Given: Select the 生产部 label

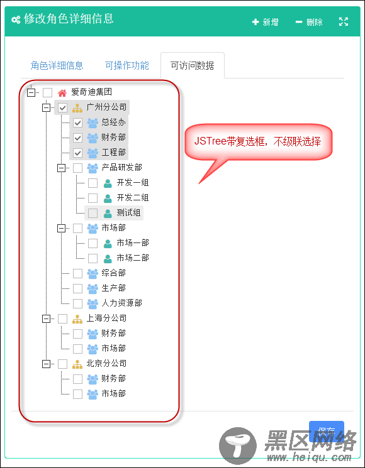Looking at the screenshot, I should [x=114, y=288].
